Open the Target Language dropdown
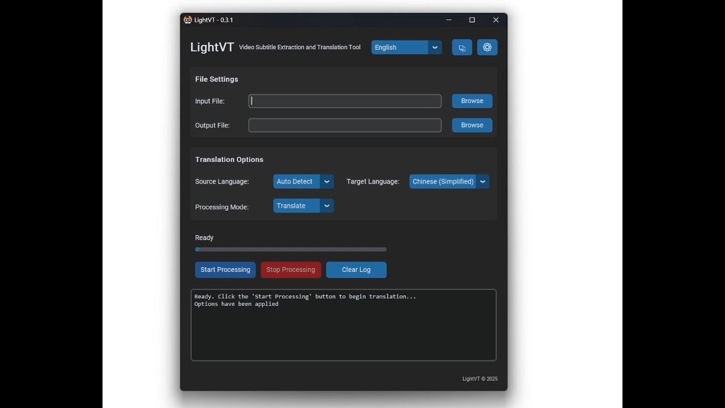The height and width of the screenshot is (408, 725). [x=449, y=181]
